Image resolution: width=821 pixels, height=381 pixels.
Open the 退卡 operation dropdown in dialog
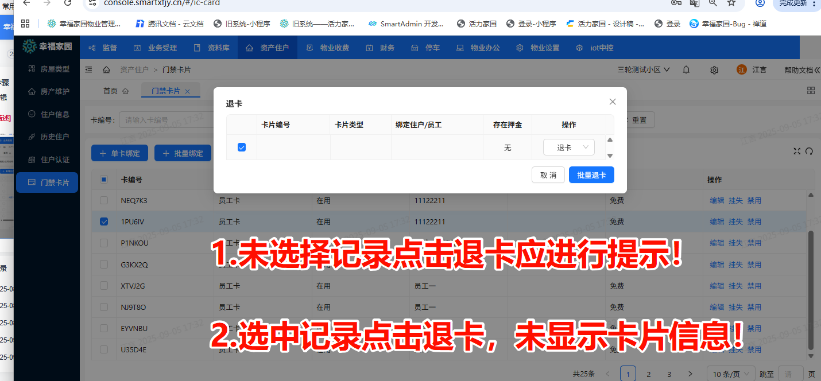[568, 147]
